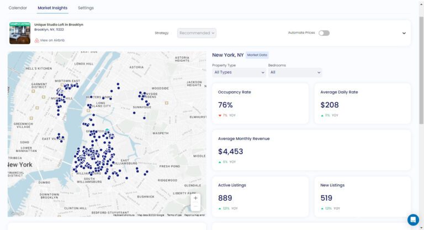Open the Bedrooms dropdown
Screen dimensions: 424x230
click(x=295, y=72)
